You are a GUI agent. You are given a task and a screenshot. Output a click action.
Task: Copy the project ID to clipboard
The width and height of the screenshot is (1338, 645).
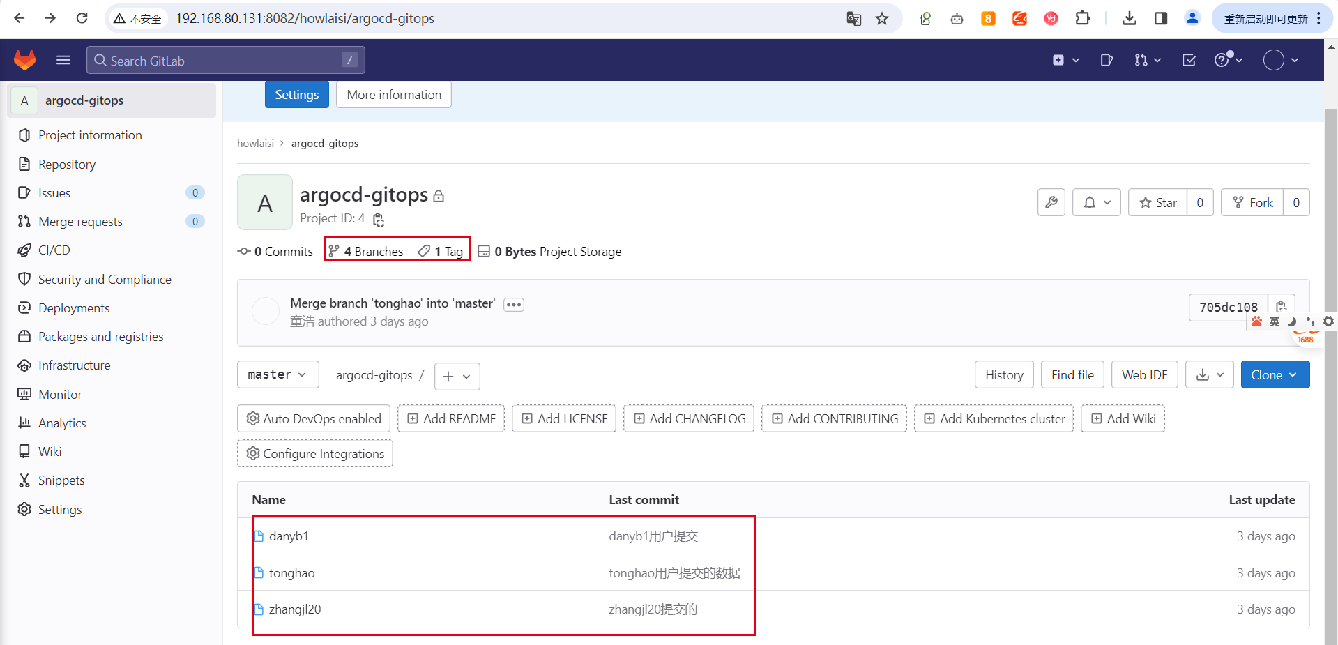point(379,220)
